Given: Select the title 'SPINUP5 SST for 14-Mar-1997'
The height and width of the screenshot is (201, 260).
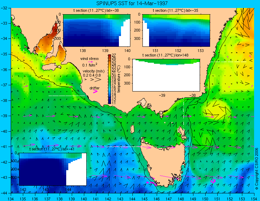Looking at the screenshot, I should 132,3.
